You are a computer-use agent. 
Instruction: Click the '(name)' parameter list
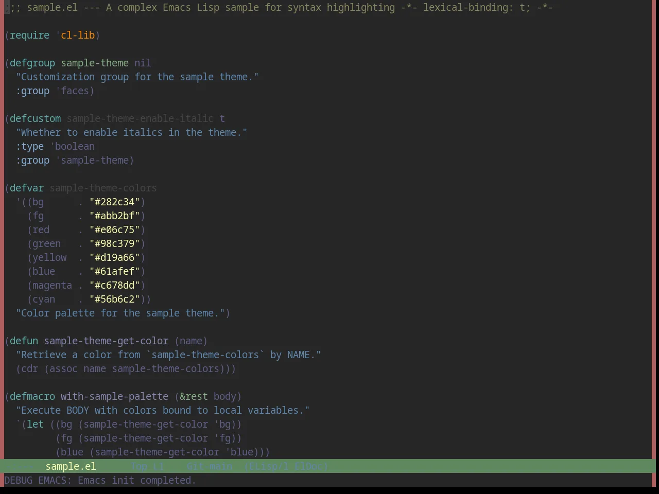click(x=191, y=341)
